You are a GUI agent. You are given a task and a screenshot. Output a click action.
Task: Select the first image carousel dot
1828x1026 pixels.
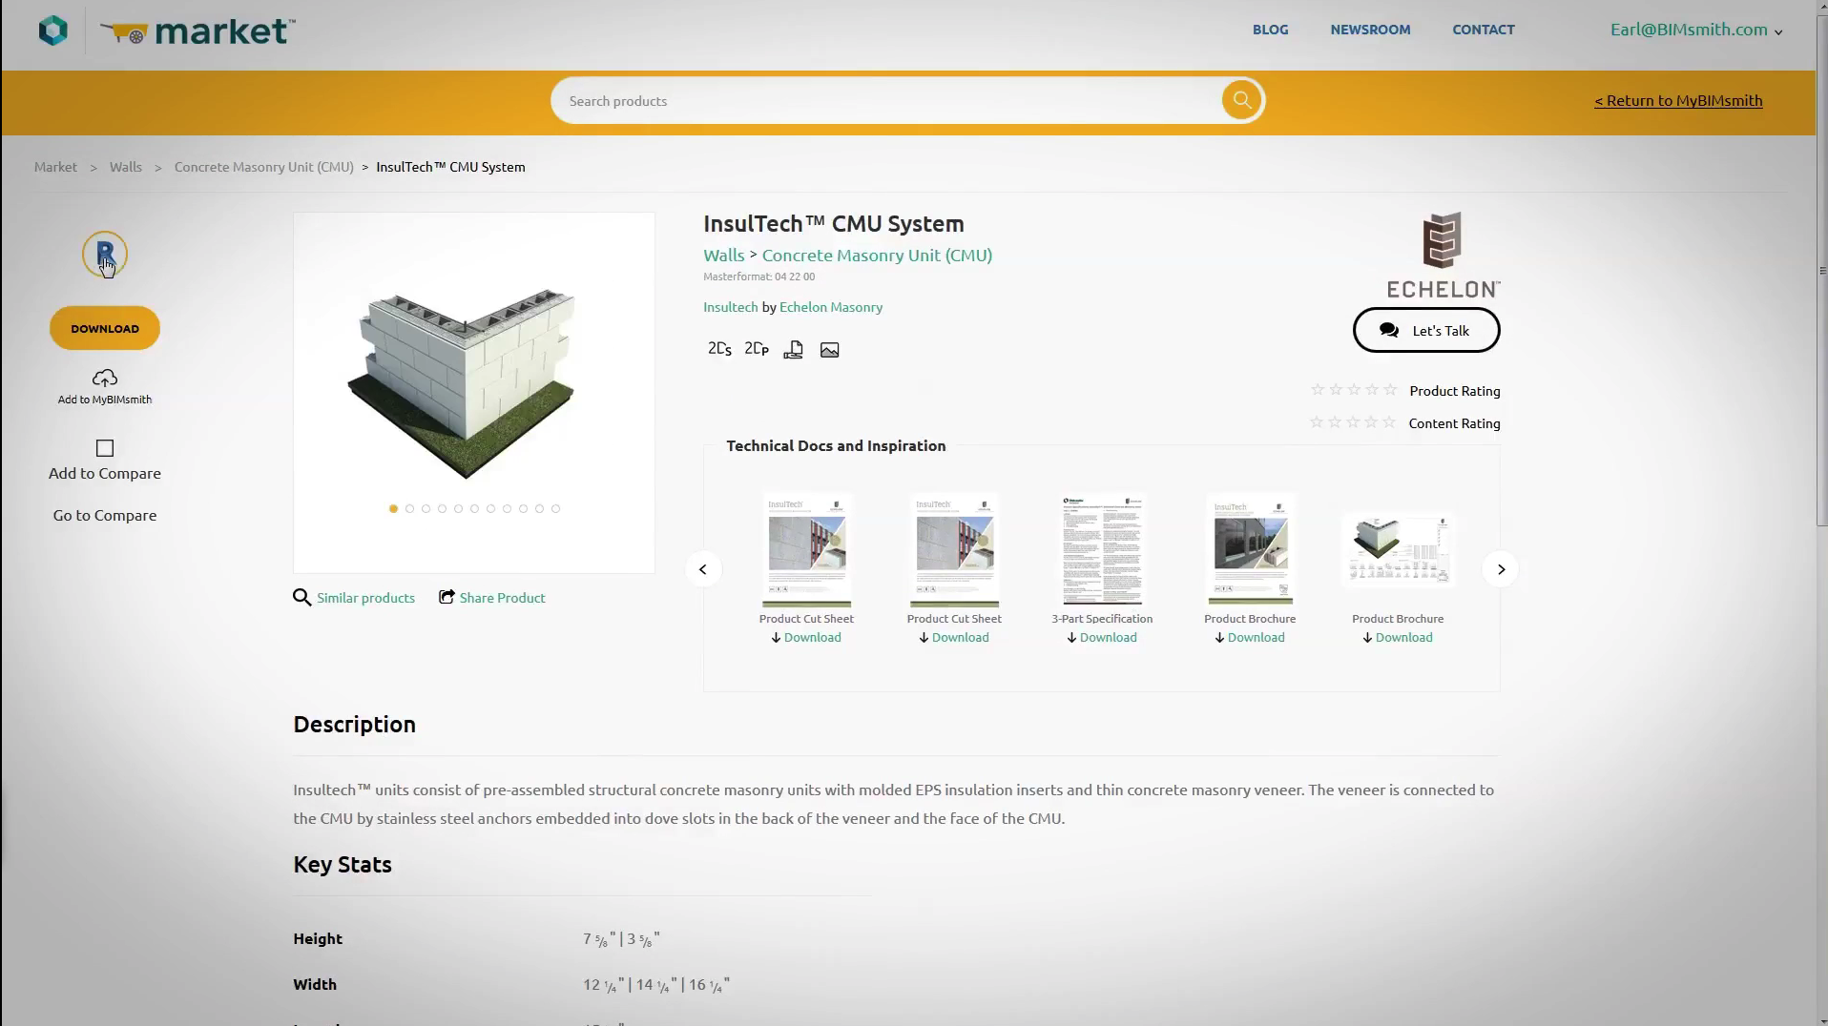pos(393,509)
